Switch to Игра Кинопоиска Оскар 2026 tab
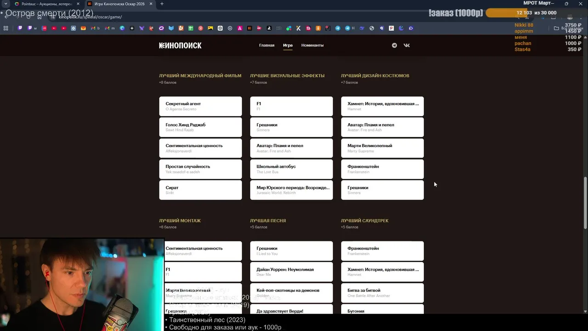This screenshot has width=588, height=331. coord(120,4)
